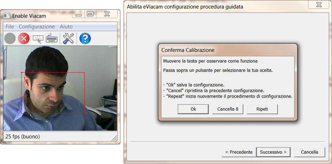Open the click window icon in toolbar
332x164 pixels.
(x=38, y=39)
